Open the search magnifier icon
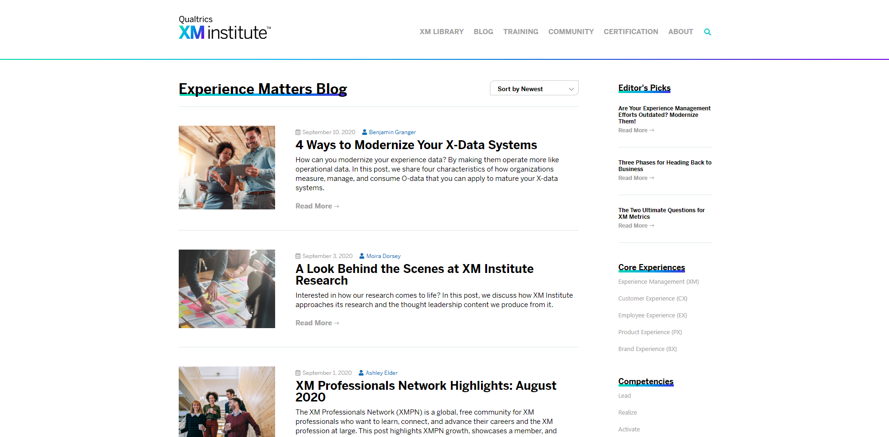 707,32
